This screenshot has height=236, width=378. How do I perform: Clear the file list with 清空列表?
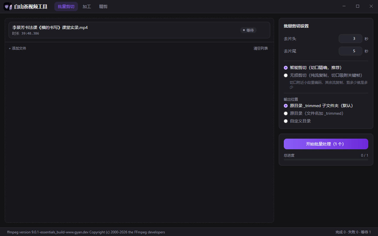[261, 48]
